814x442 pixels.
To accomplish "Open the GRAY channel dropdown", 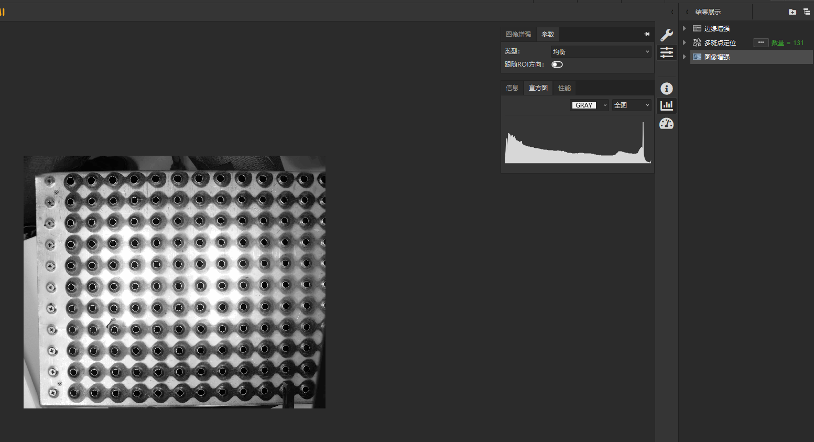I will [590, 105].
